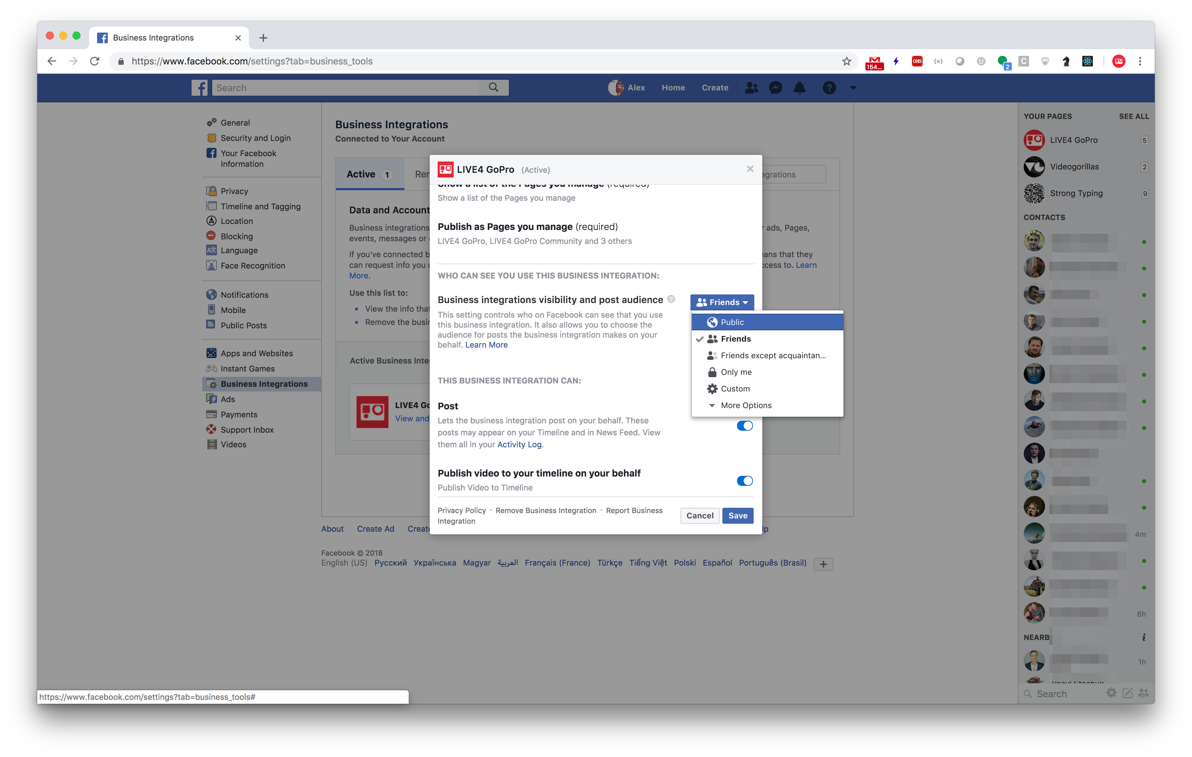This screenshot has height=757, width=1192.
Task: Click Remove Business Integration link
Action: coord(545,510)
